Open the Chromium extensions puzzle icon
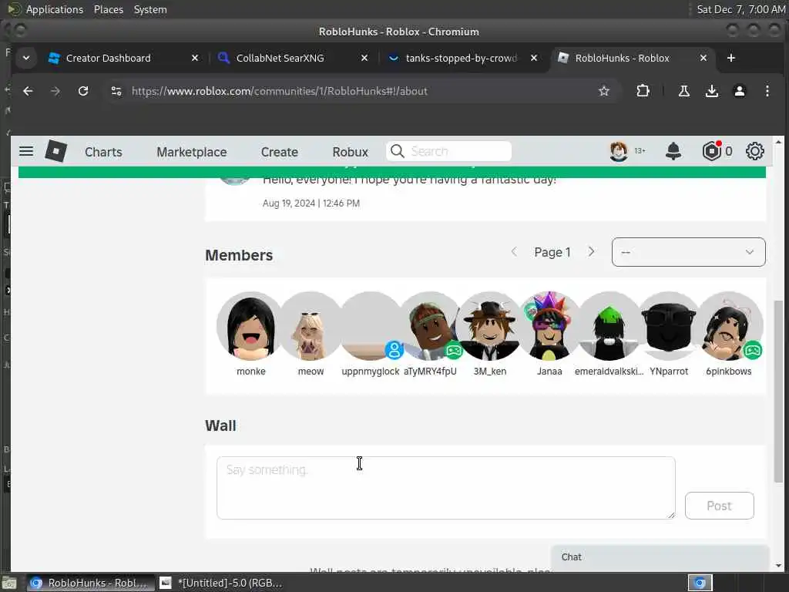The height and width of the screenshot is (592, 789). point(643,91)
